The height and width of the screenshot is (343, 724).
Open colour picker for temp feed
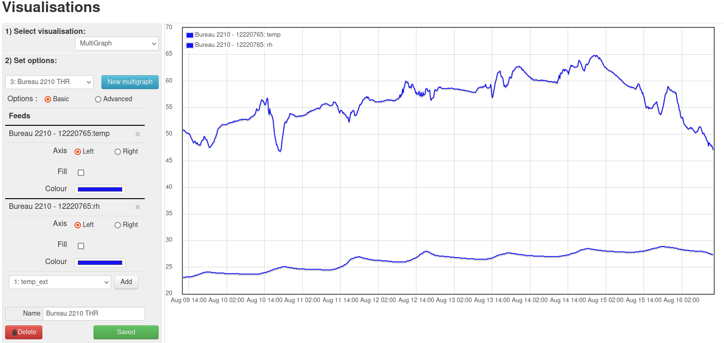pos(100,189)
